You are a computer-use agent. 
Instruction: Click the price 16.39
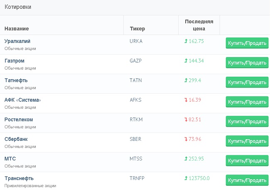tap(195, 100)
